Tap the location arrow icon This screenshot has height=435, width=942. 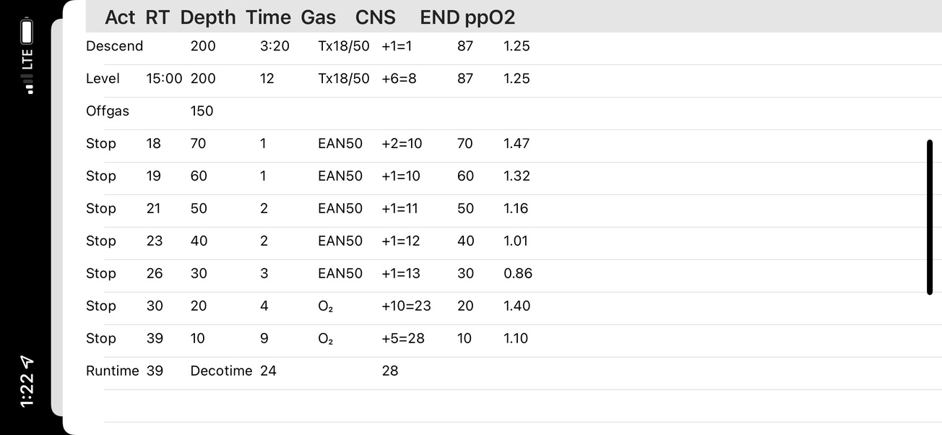[x=27, y=362]
